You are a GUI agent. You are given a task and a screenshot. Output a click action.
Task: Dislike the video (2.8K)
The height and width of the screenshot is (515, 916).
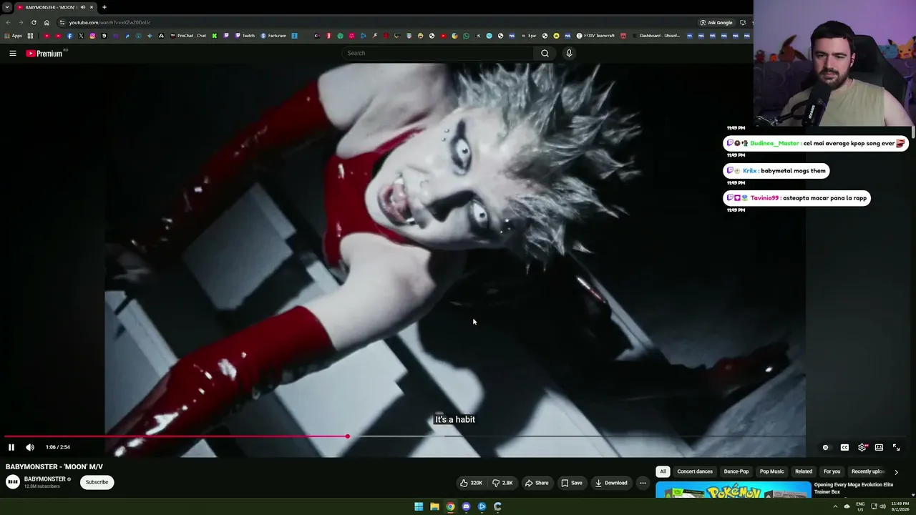[502, 483]
